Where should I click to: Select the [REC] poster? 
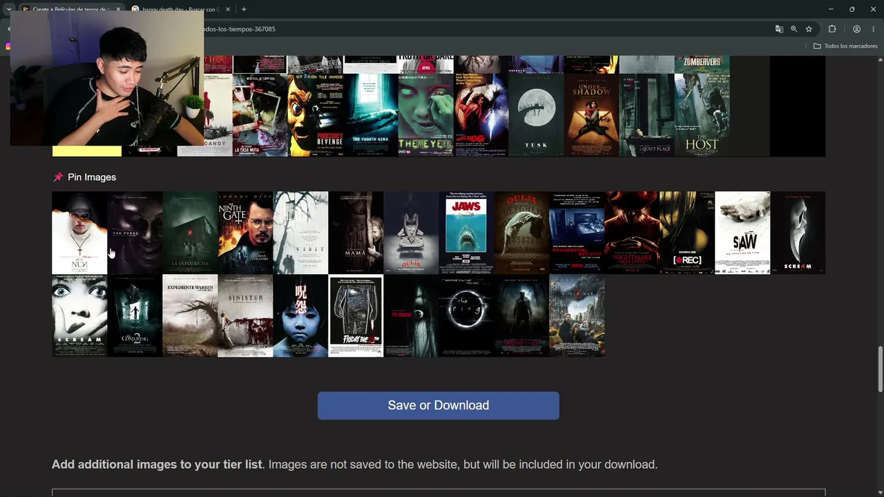tap(687, 233)
